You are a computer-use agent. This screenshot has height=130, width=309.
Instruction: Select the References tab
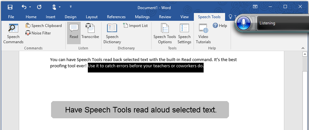pos(116,17)
